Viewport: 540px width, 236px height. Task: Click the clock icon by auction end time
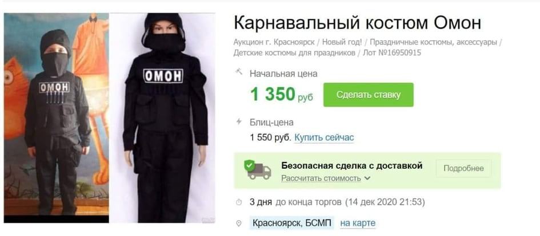239,202
